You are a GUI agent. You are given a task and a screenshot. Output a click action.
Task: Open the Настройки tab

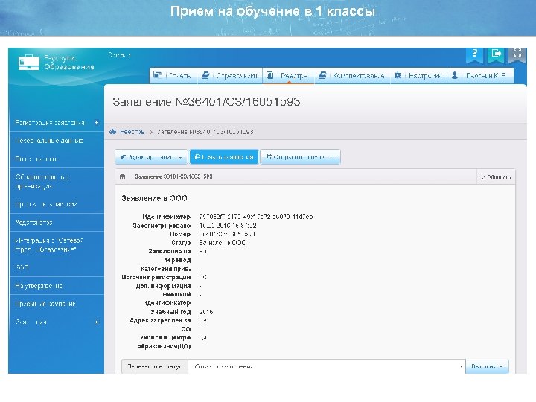pos(418,75)
